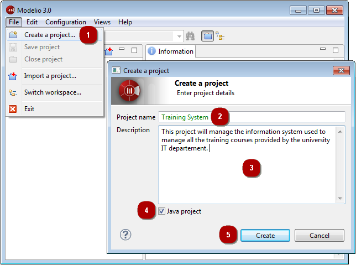This screenshot has height=265, width=356.
Task: Click the highlighted project folder toolbar icon
Action: point(207,36)
